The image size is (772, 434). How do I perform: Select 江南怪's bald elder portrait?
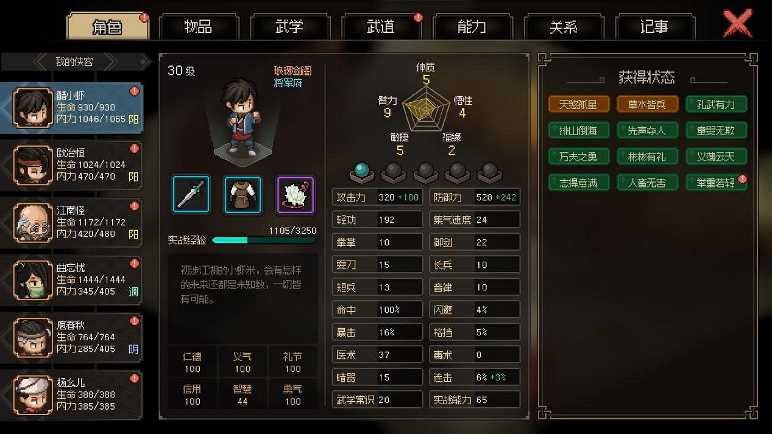tap(34, 222)
